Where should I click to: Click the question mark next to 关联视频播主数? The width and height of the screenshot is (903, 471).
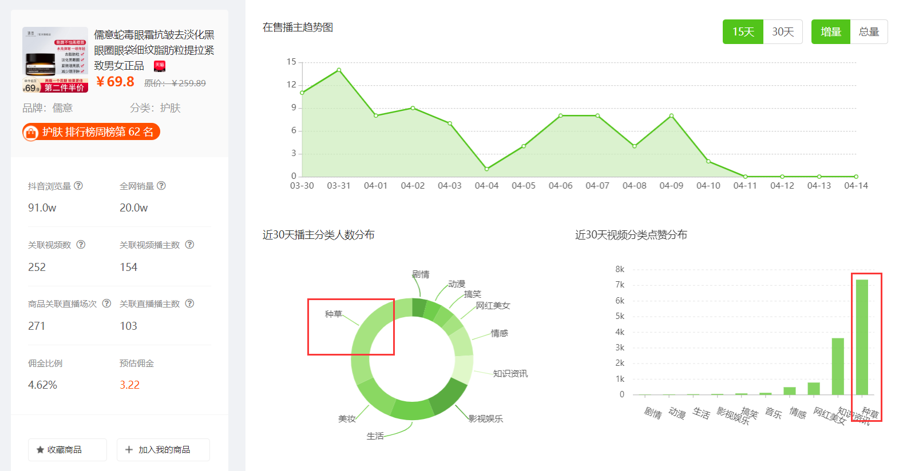(x=189, y=245)
